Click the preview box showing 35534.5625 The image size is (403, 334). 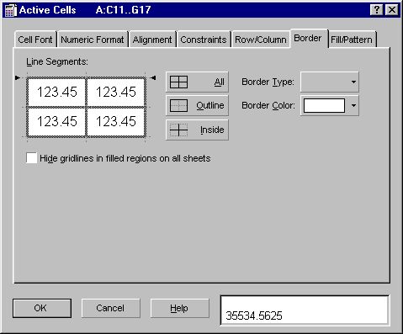coord(305,310)
